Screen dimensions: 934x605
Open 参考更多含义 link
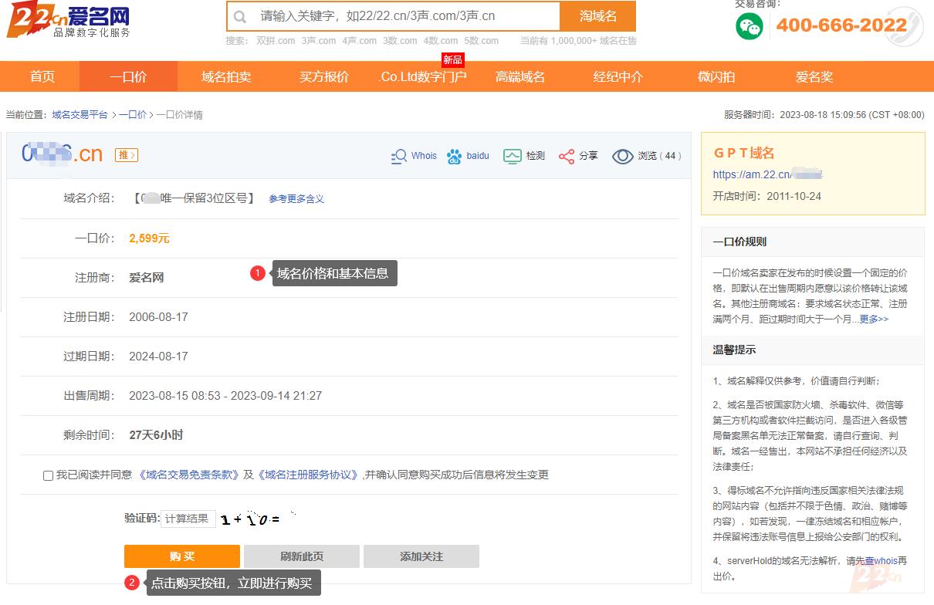[x=296, y=199]
